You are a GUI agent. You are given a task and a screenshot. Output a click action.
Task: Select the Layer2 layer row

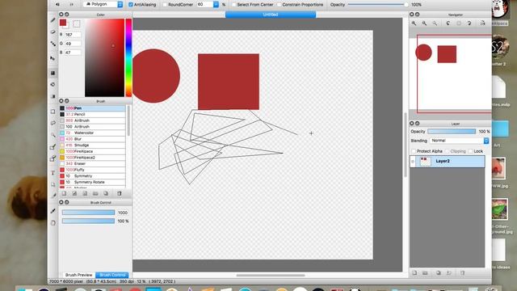pos(447,162)
